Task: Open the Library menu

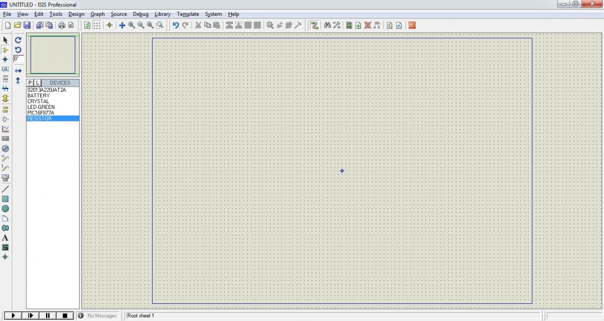Action: tap(163, 14)
